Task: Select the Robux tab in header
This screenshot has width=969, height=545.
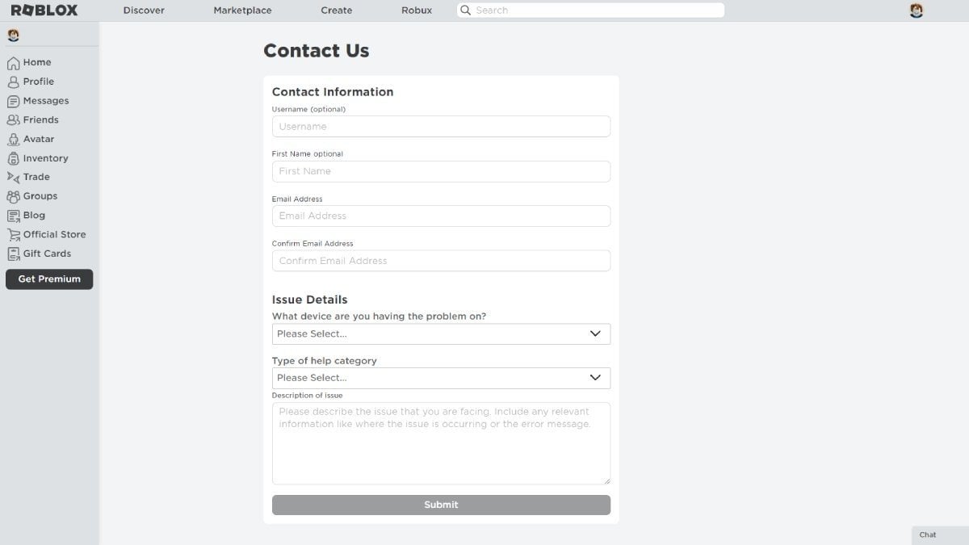Action: click(x=417, y=10)
